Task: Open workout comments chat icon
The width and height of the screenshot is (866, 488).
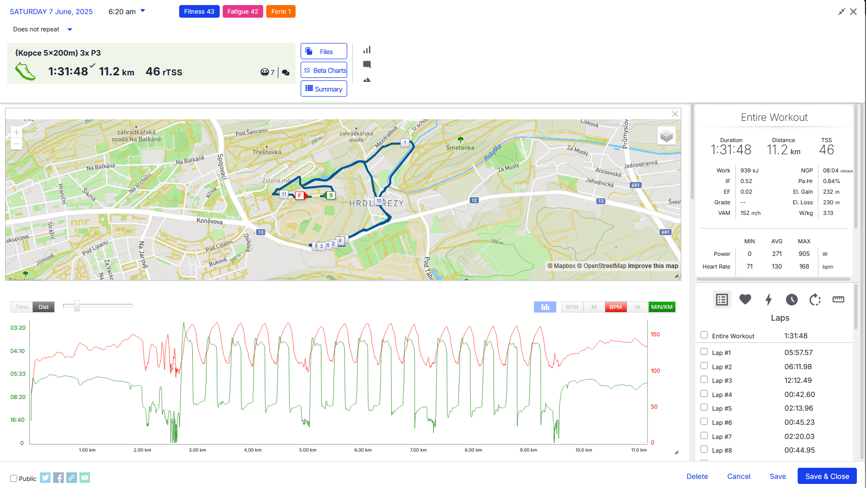Action: click(285, 72)
